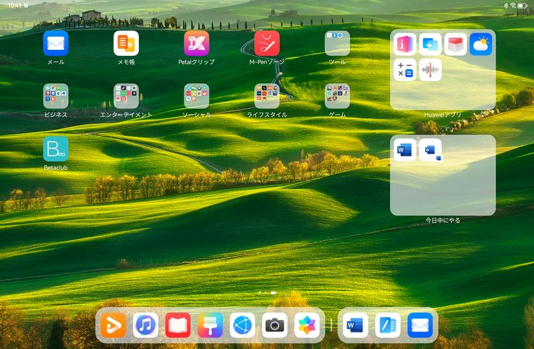Open the Petalクリップ app
Screen dimensions: 534x349
pyautogui.click(x=196, y=43)
